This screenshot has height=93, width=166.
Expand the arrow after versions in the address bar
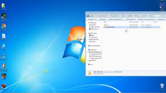tap(154, 16)
